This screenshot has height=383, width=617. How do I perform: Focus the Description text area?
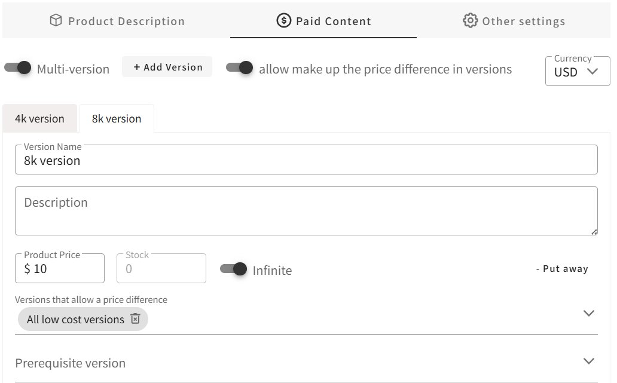tap(306, 211)
